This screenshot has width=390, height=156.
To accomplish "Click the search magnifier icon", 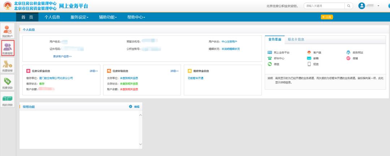I will pos(349,6).
